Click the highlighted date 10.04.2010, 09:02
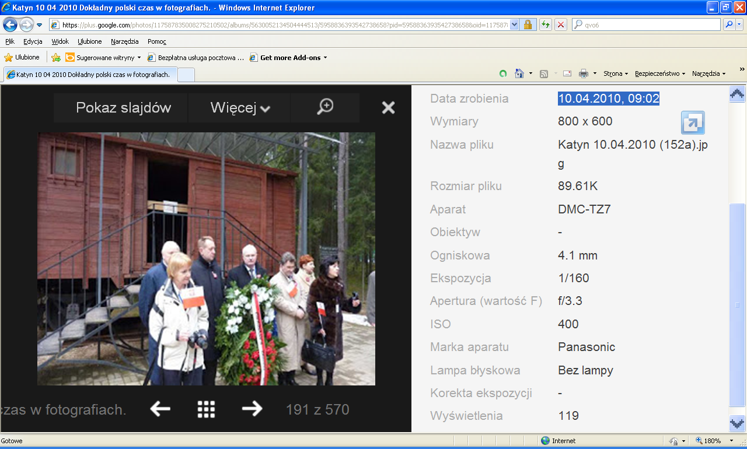 (x=609, y=99)
